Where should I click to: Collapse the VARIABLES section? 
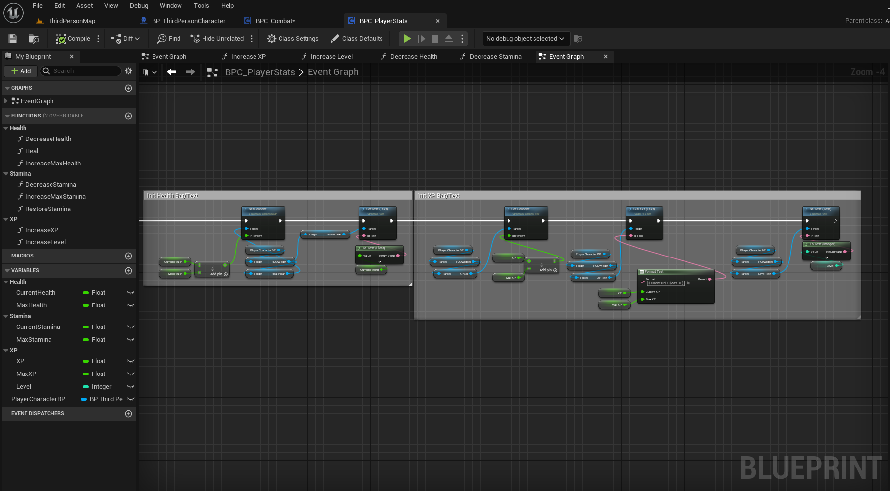(x=7, y=271)
